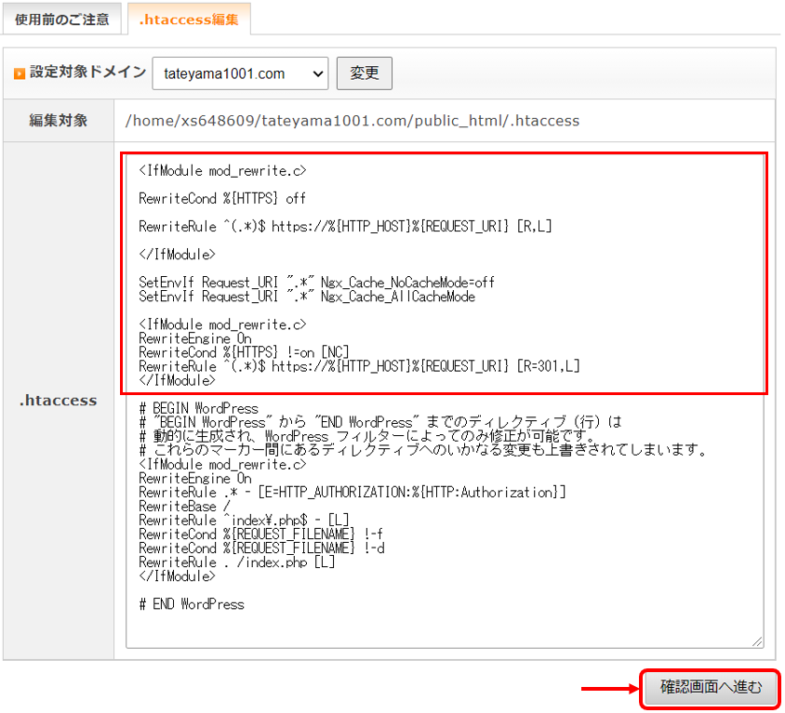
Task: Click the orange icon beside 設定対象ドメイン
Action: click(x=19, y=73)
